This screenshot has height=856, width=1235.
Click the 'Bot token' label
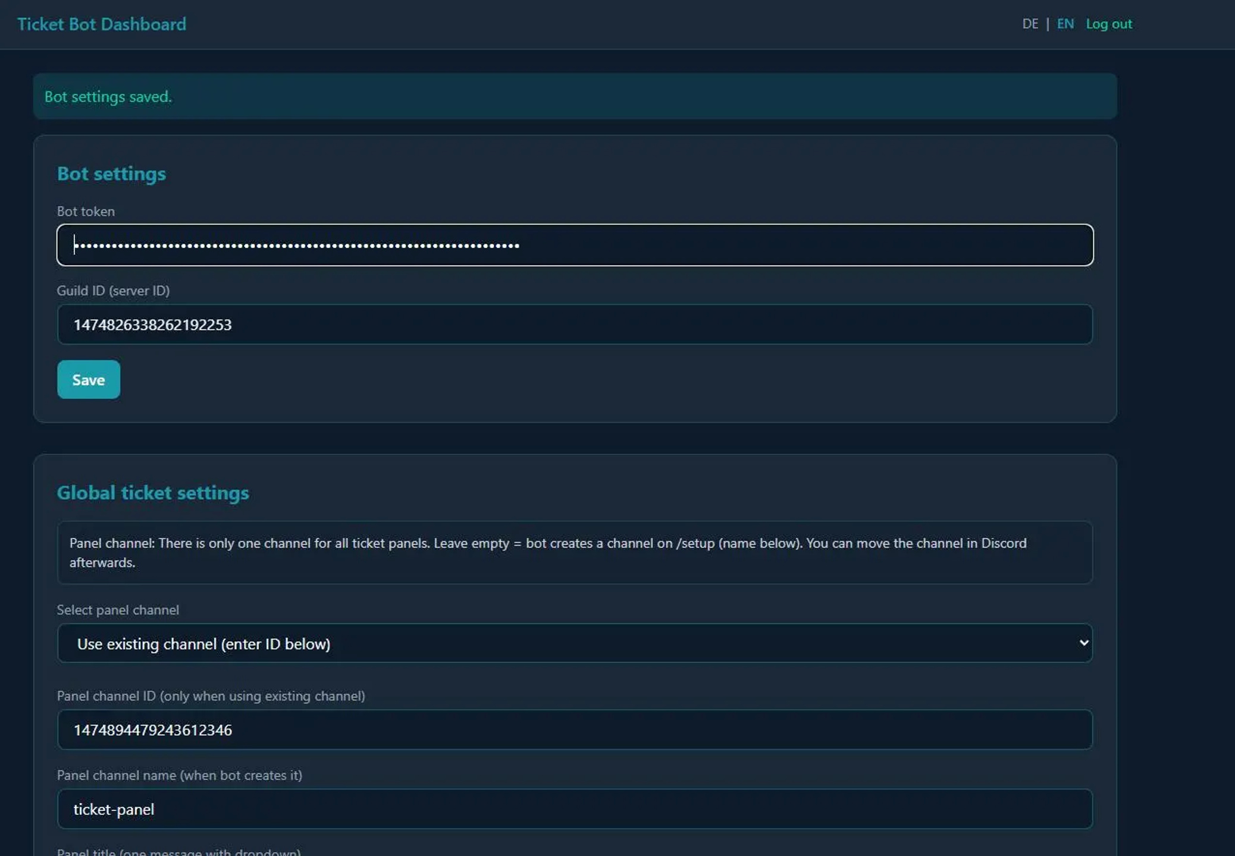click(86, 211)
